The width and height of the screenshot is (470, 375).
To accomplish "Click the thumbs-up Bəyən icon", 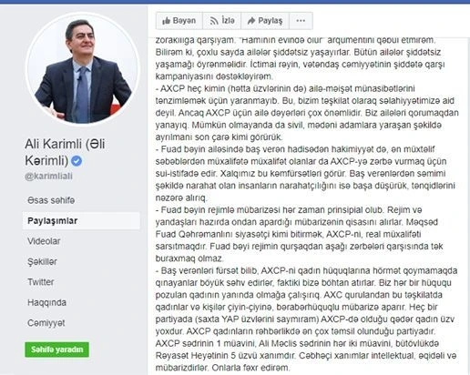I will tap(166, 21).
